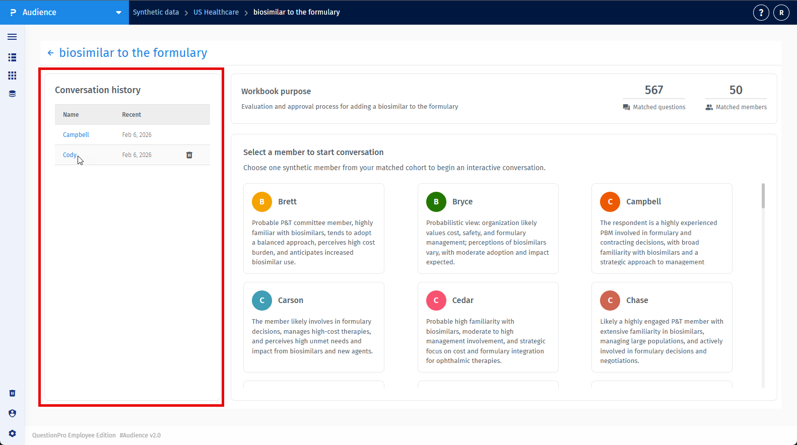Click the Feb 6, 2026 date for Campbell
Screen dimensions: 797x445
click(137, 135)
